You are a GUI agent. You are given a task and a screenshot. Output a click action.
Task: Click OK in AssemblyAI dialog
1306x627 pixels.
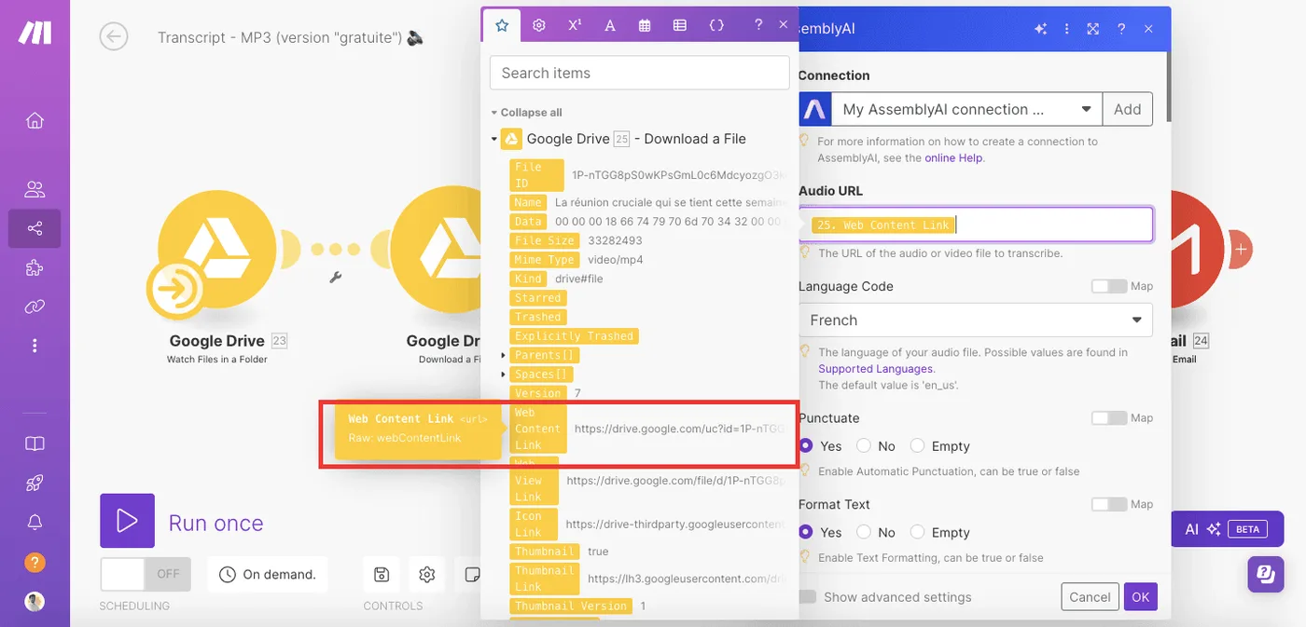point(1140,597)
